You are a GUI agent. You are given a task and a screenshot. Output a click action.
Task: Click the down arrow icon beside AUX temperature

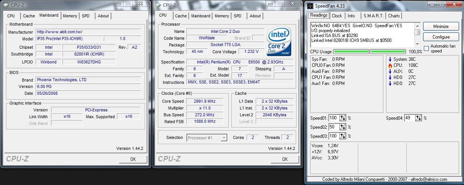point(390,71)
